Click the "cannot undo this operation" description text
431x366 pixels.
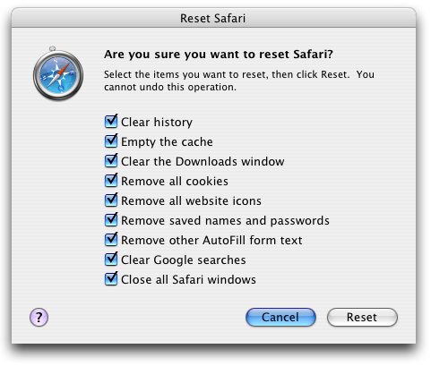[170, 87]
